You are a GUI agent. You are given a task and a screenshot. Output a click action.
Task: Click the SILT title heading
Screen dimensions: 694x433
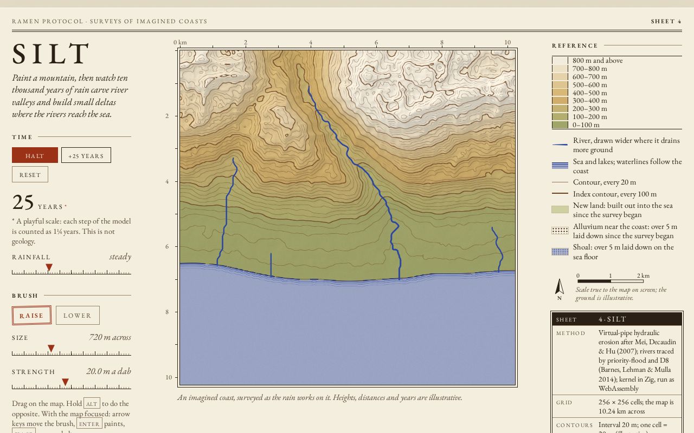coord(51,55)
